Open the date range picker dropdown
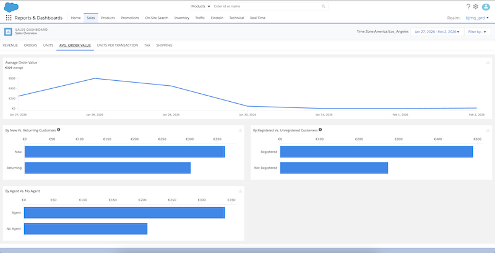This screenshot has height=253, width=495. [x=437, y=32]
